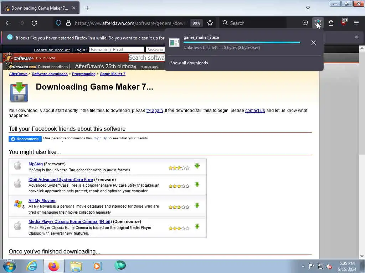Click the download progress bar for game_maker_7.exe
365x273 pixels.
242,43
